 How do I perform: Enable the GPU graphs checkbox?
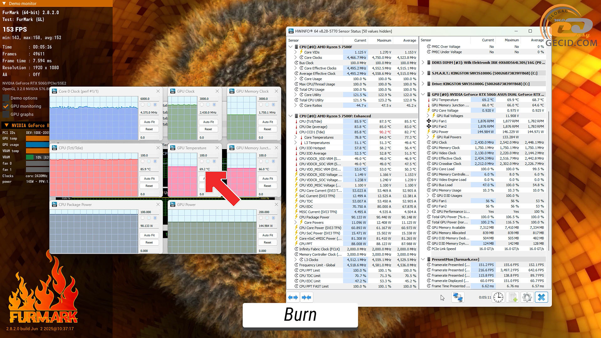click(6, 114)
